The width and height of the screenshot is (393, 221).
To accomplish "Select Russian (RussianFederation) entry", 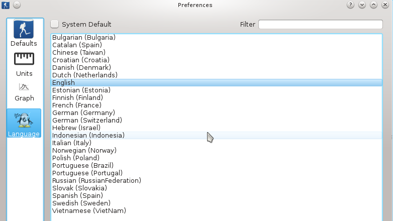I will pos(96,180).
